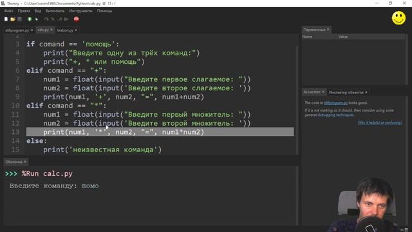Click line 5 print "+, * или помощь"
The image size is (412, 232).
[x=94, y=62]
